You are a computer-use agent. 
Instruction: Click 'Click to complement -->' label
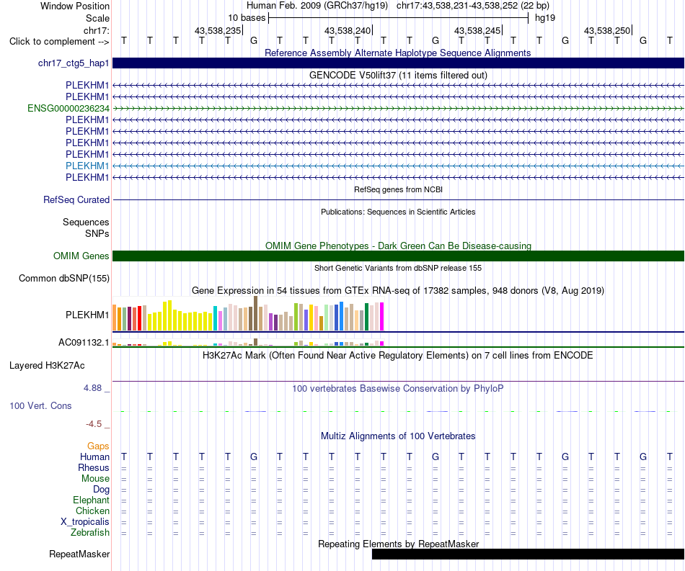point(59,42)
